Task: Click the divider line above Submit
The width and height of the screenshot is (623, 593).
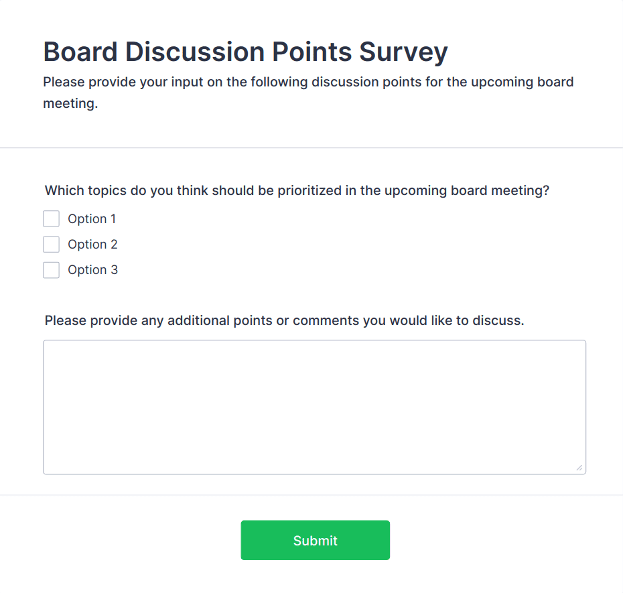Action: (x=311, y=495)
